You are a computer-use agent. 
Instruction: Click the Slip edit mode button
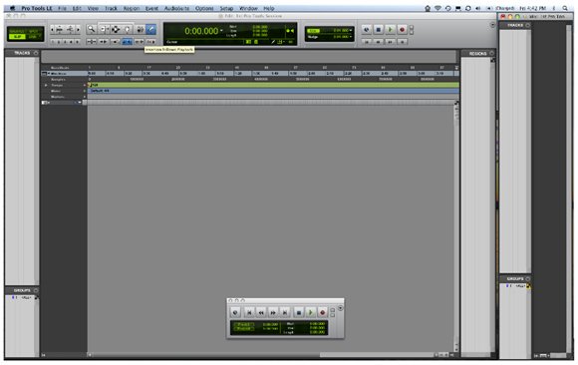pyautogui.click(x=17, y=37)
